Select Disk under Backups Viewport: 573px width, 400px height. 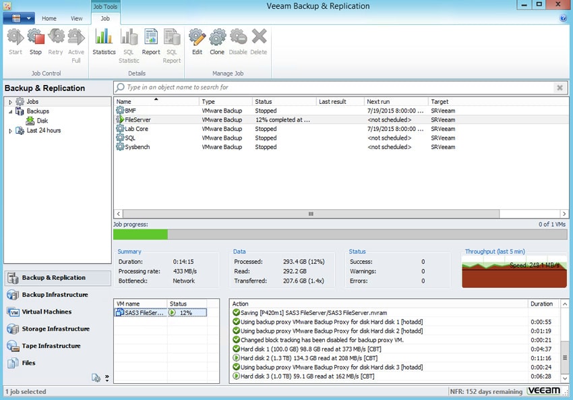(42, 121)
